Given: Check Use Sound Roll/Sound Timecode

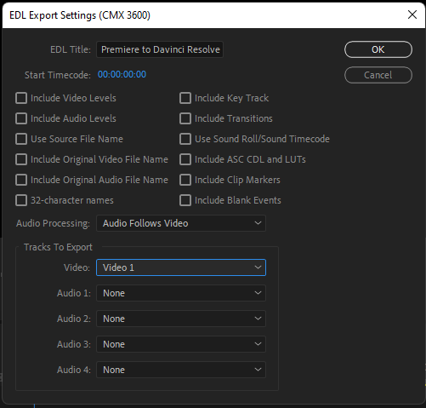Looking at the screenshot, I should [x=185, y=139].
